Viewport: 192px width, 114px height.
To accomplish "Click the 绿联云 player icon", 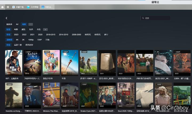I will coord(43,7).
